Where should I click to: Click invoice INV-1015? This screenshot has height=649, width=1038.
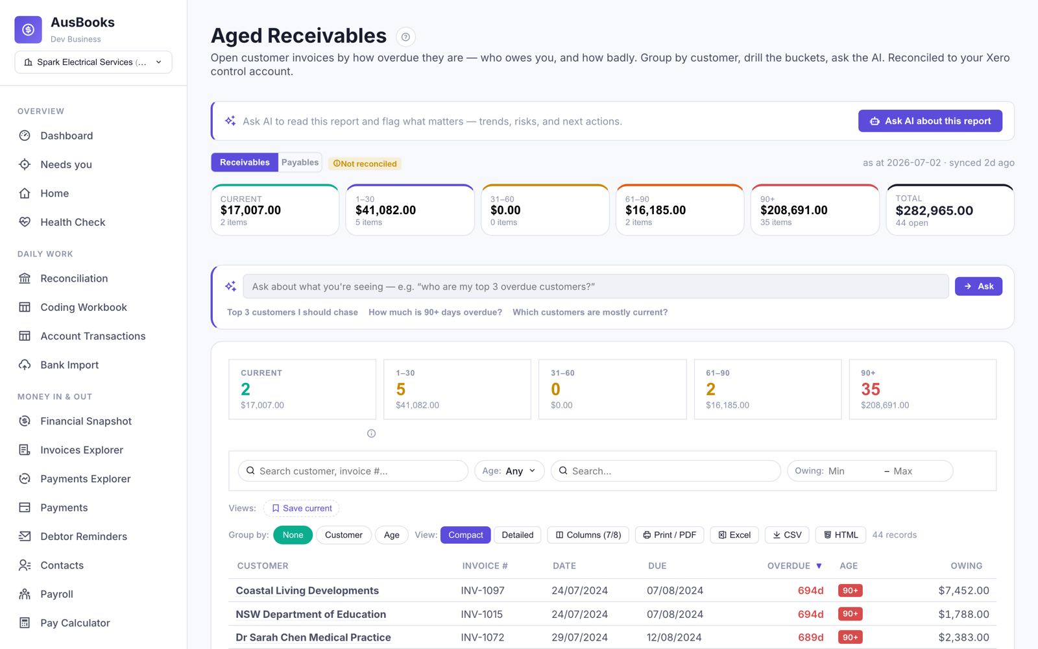point(481,614)
